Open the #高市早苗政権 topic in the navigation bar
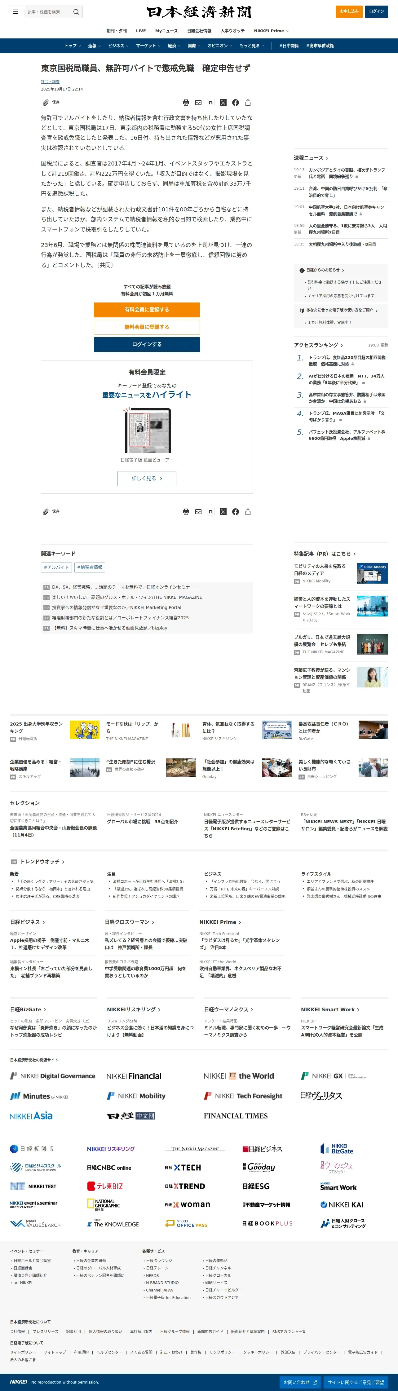 click(320, 46)
